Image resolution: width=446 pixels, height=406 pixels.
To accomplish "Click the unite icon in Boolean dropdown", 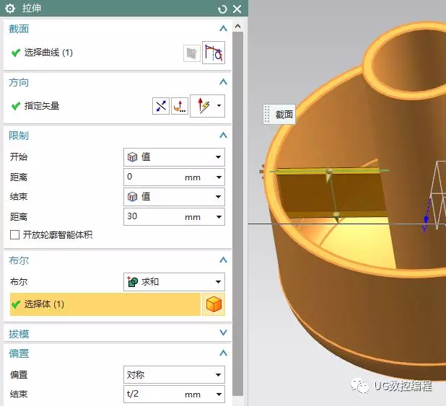I will click(133, 281).
